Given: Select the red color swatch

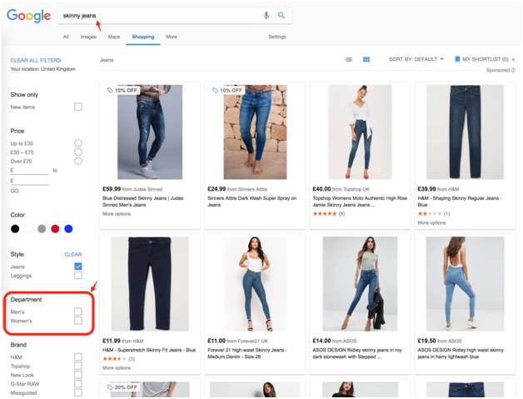Looking at the screenshot, I should tap(55, 229).
